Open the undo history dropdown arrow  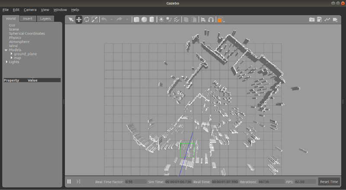[112, 19]
